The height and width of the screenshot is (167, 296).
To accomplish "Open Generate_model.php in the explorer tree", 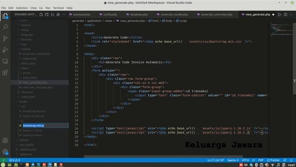I will point(37,54).
